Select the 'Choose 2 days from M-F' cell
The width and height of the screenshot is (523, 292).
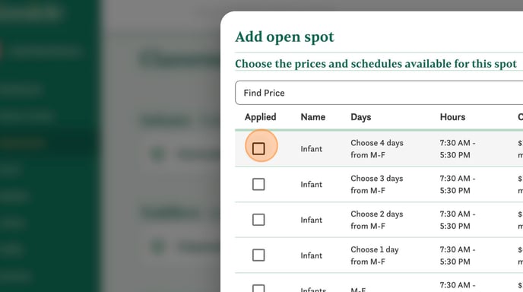377,220
